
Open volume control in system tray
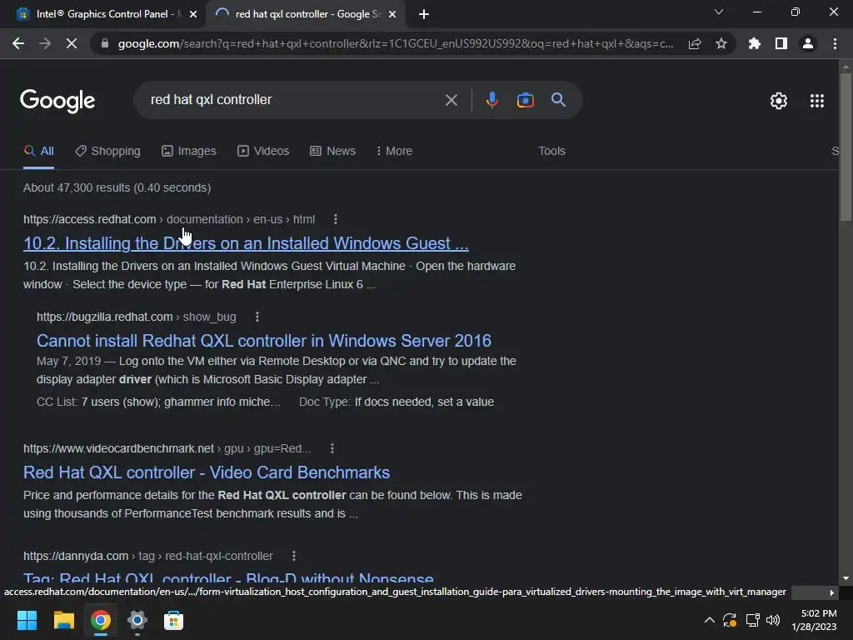pos(772,620)
